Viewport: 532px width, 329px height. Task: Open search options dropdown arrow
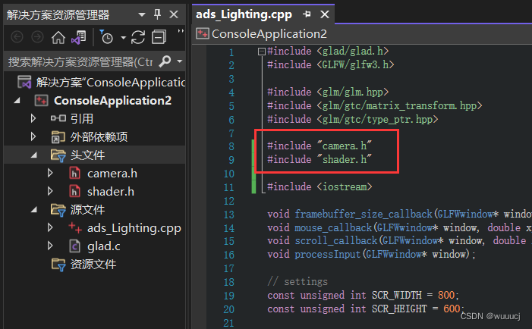click(180, 61)
